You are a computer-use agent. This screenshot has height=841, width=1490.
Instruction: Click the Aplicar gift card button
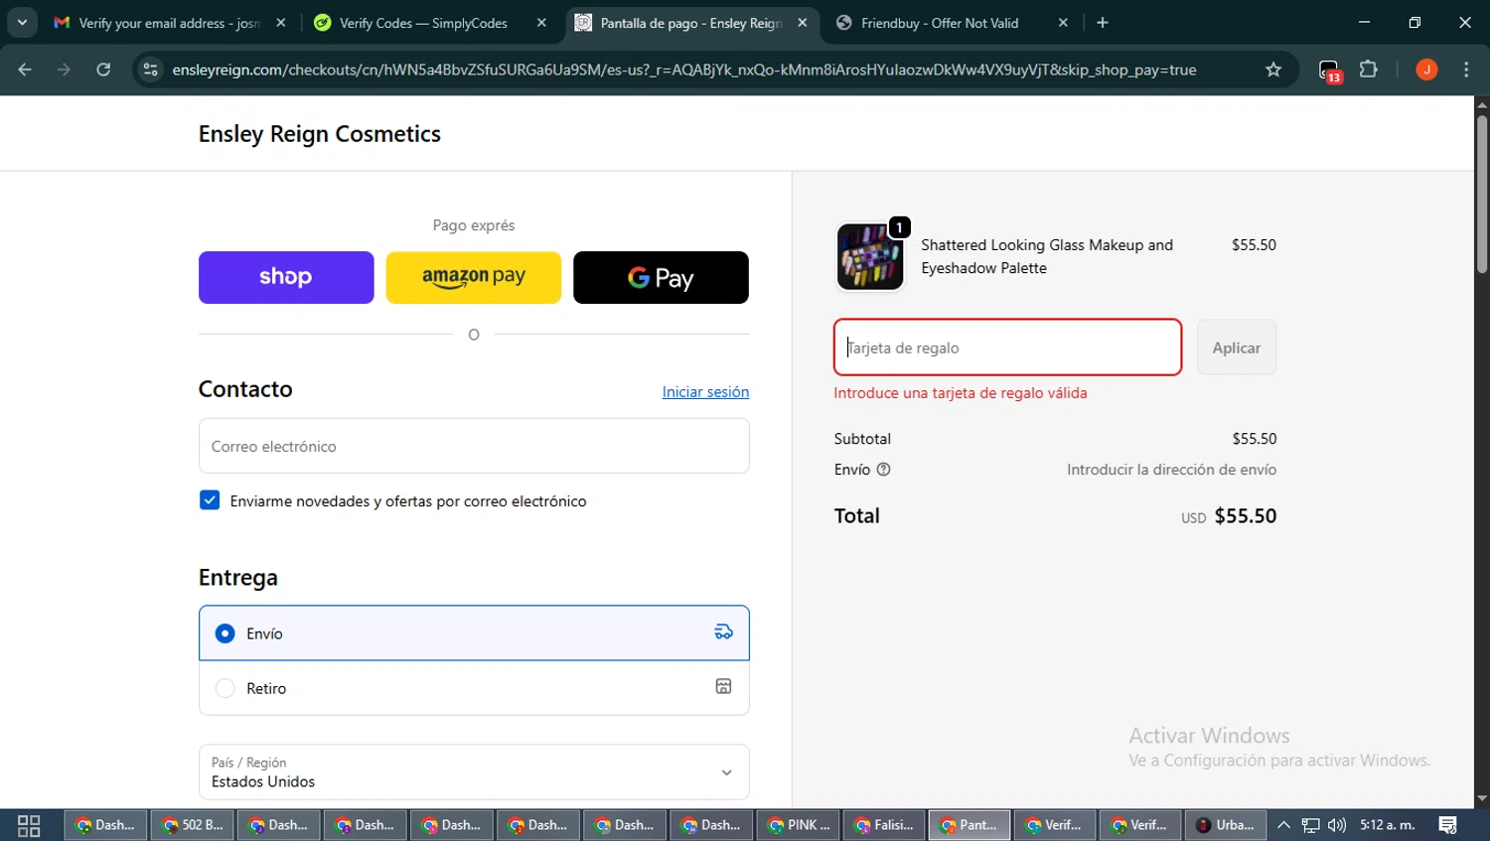click(1236, 348)
